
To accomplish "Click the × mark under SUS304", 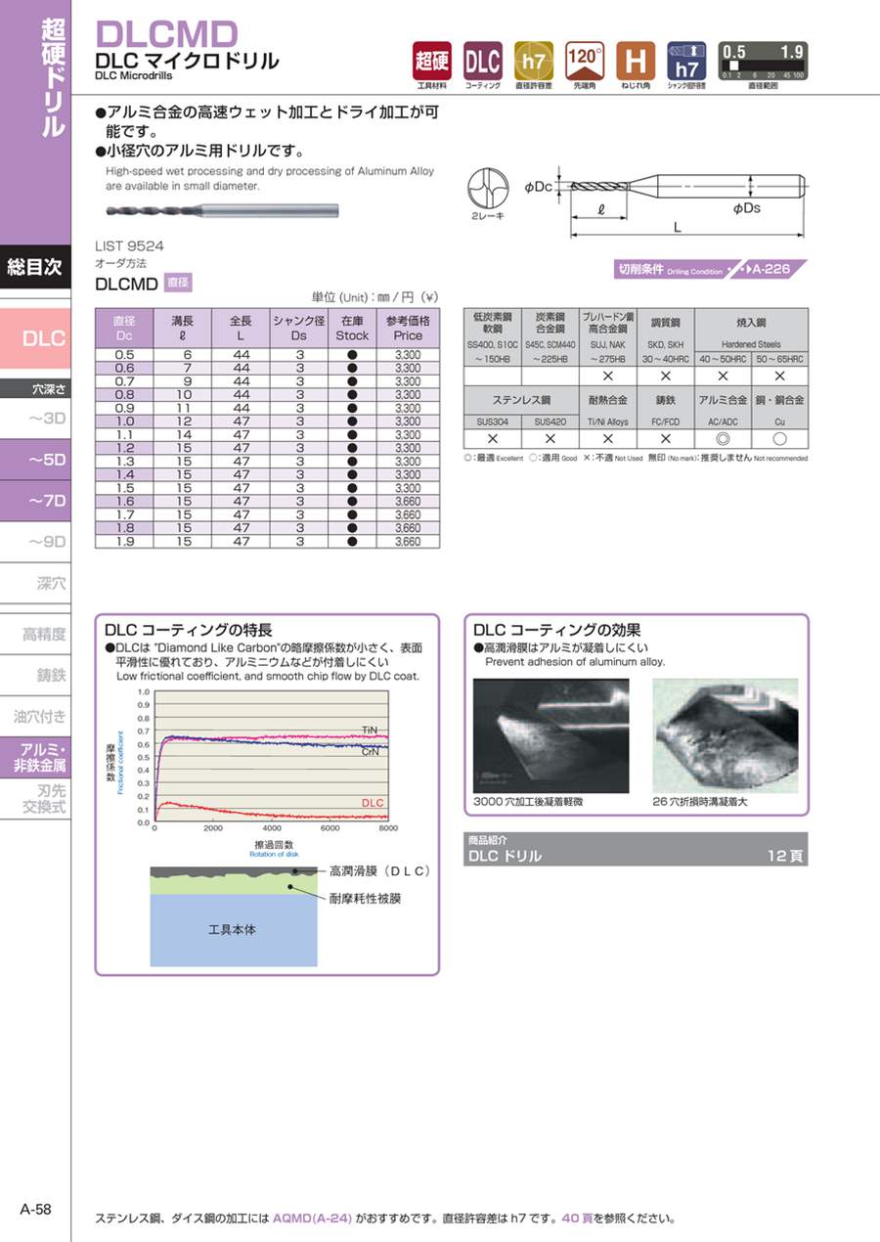I will (492, 438).
